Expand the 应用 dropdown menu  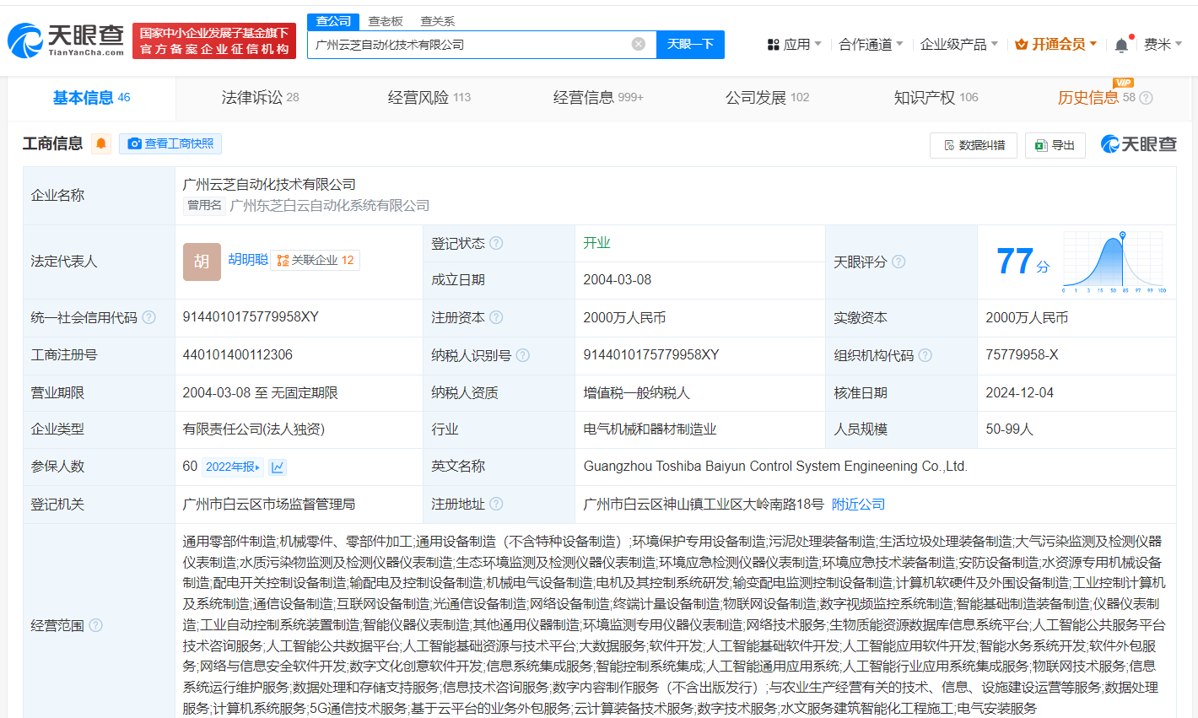click(793, 44)
